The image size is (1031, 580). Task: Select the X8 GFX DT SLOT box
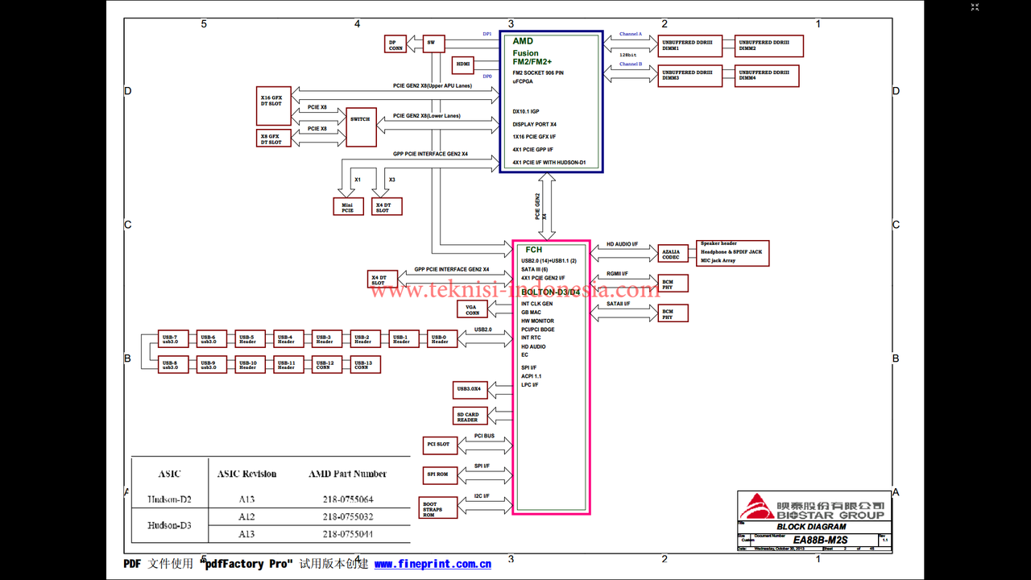click(x=273, y=139)
